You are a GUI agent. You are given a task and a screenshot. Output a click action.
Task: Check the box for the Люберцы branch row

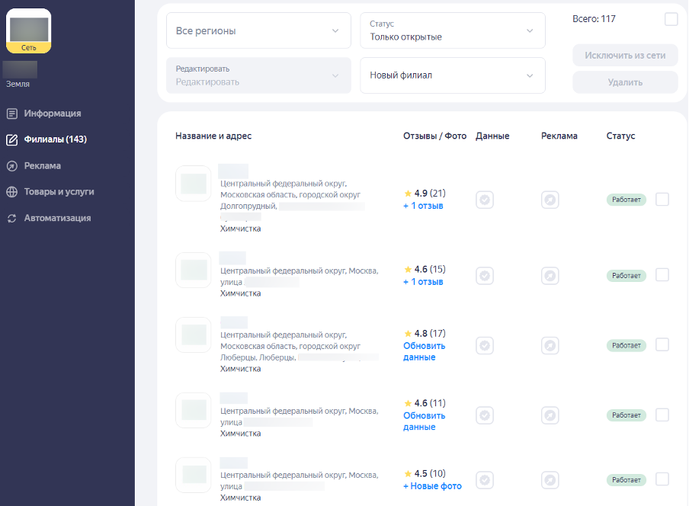662,345
